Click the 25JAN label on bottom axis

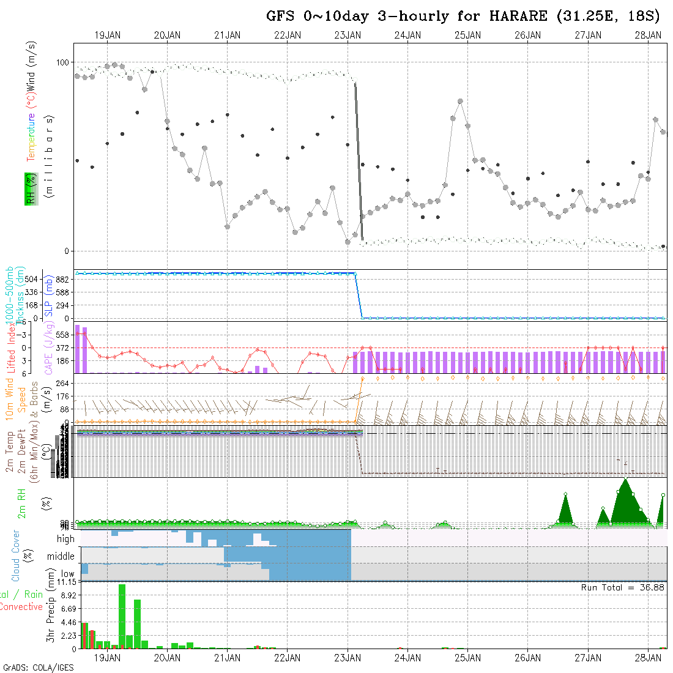tap(467, 658)
